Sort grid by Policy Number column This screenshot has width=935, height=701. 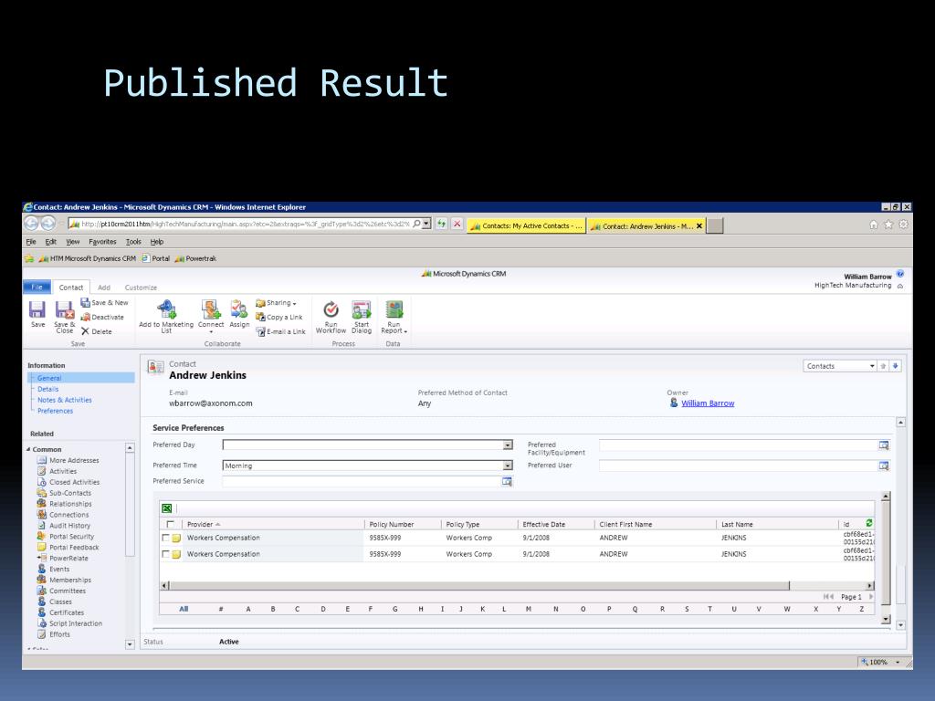(391, 525)
